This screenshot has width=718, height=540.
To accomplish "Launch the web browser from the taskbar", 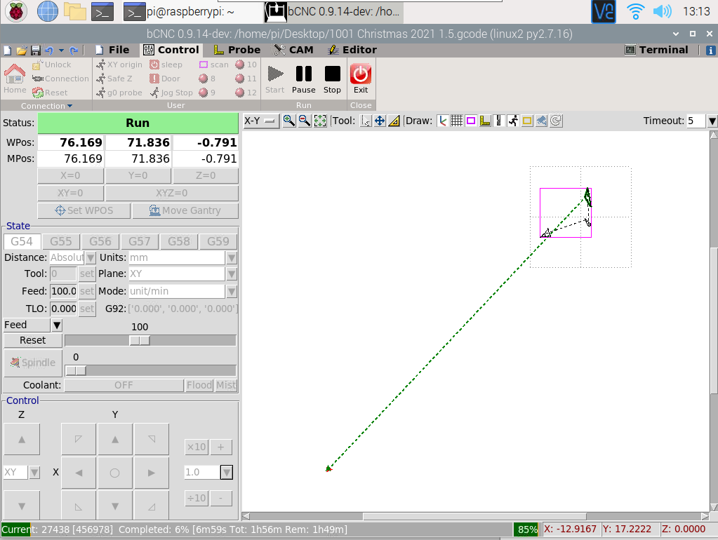I will tap(48, 11).
